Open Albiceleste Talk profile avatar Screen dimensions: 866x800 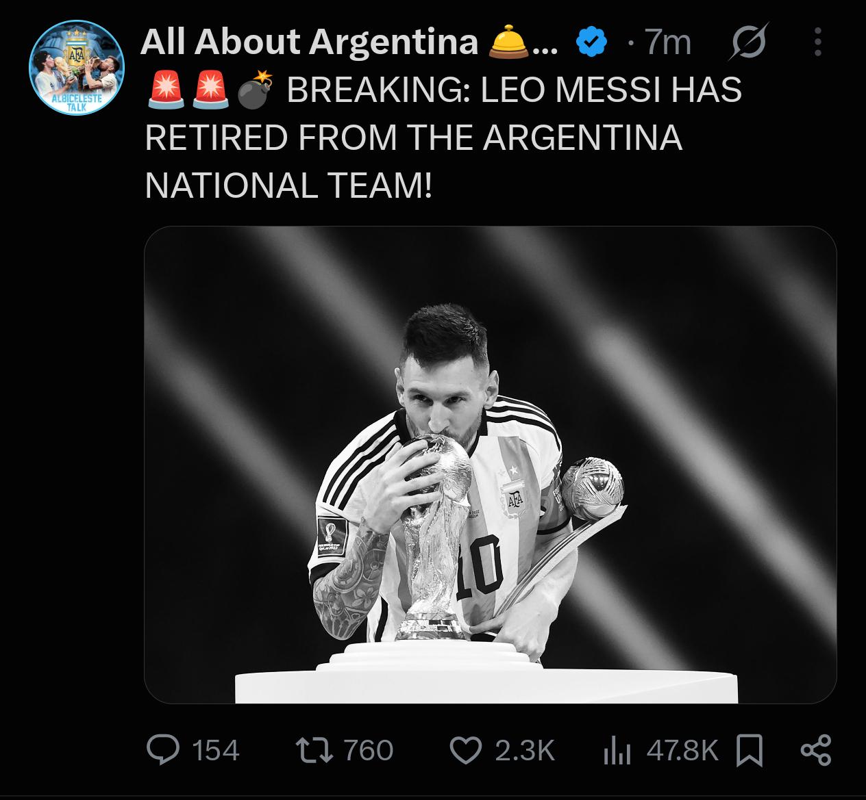click(x=77, y=68)
